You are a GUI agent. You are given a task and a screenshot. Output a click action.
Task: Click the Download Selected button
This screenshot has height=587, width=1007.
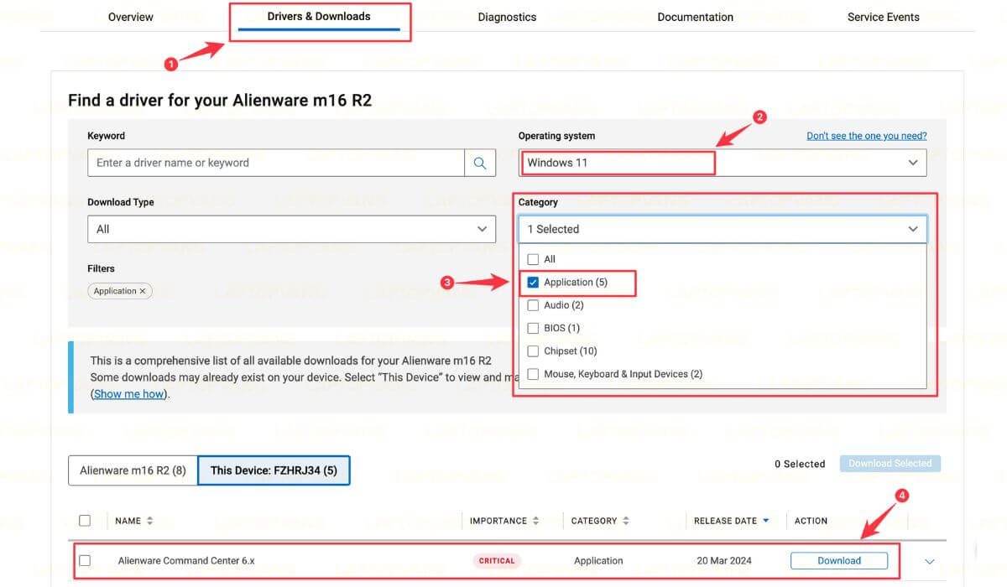click(890, 464)
